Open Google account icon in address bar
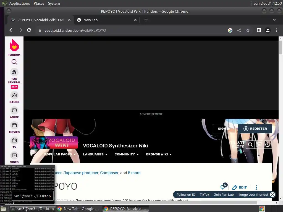Viewport: 283px width, 212px height. point(230,30)
